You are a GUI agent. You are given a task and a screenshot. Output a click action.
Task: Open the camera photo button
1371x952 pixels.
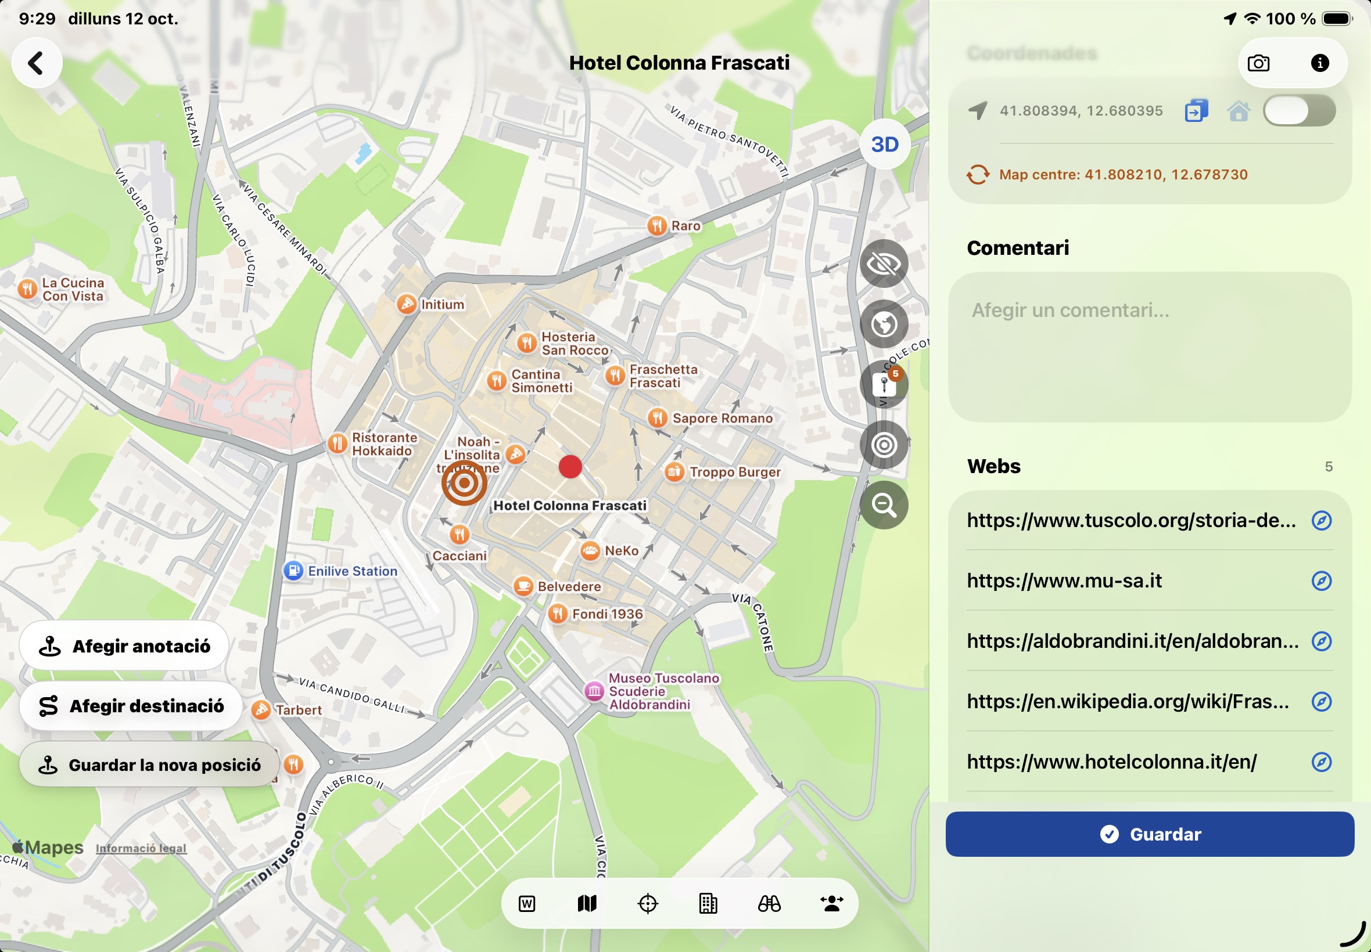tap(1258, 63)
